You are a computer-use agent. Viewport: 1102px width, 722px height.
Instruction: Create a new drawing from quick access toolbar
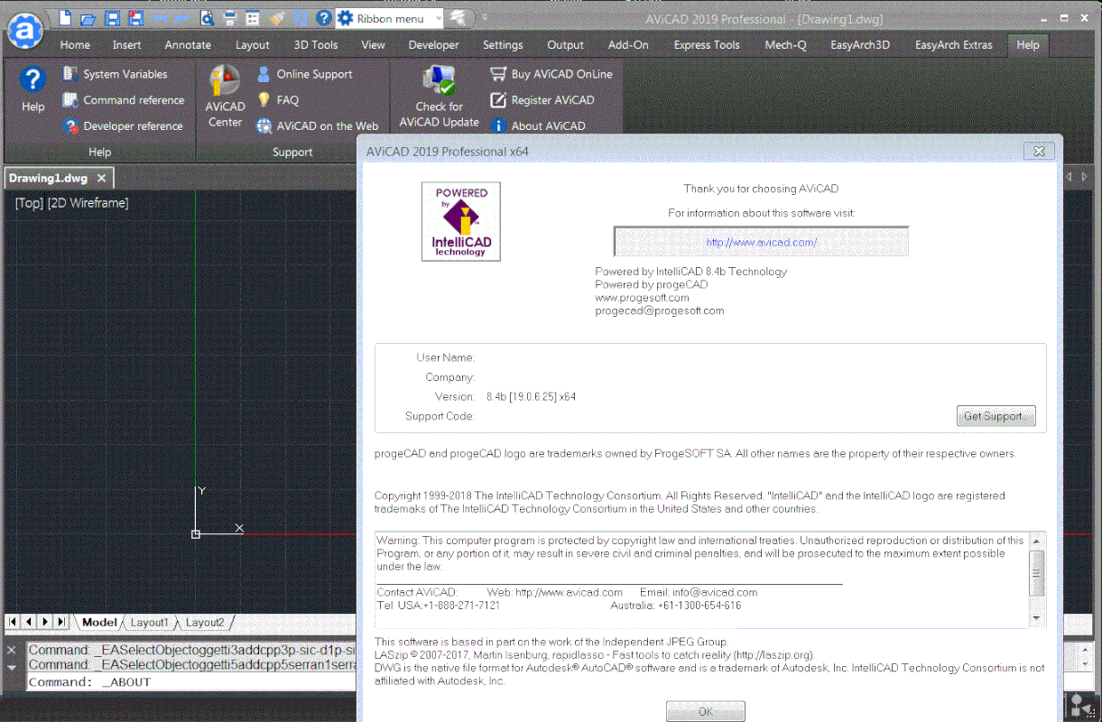(x=65, y=18)
